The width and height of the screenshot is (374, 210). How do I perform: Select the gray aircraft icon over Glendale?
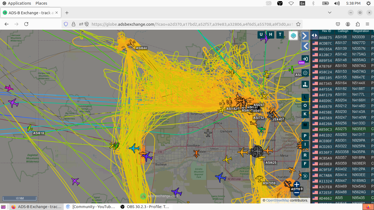[x=208, y=133]
